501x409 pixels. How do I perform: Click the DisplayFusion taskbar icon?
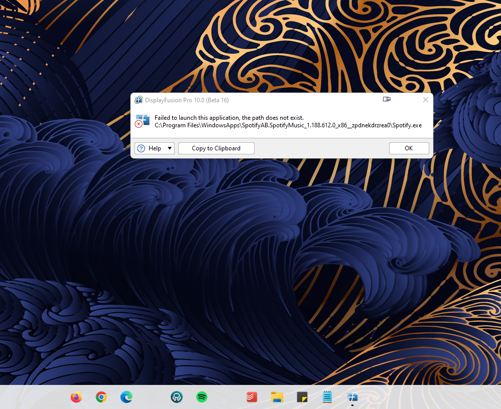[x=352, y=397]
